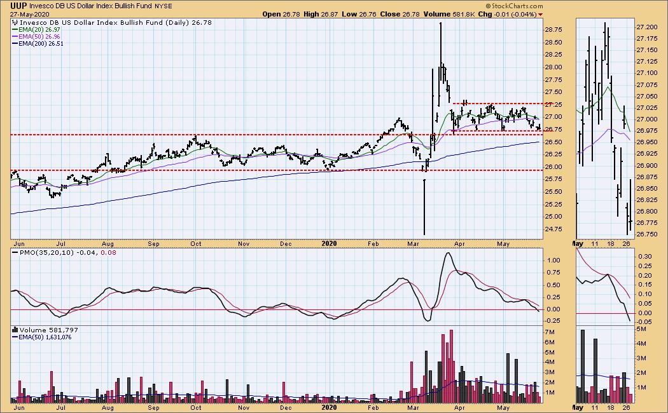Click the EMA(20) 26.97 legend entry

(36, 30)
